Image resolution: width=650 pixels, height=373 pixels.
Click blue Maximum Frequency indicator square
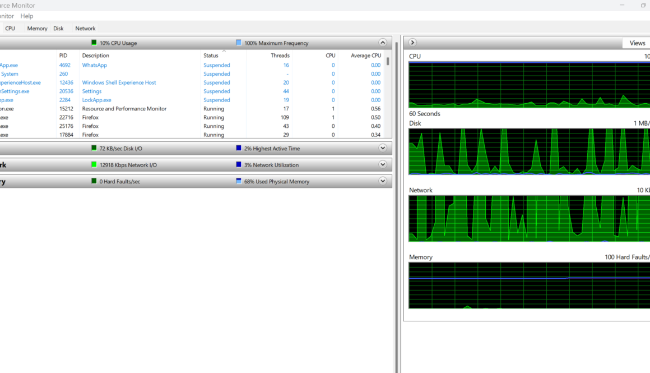239,43
